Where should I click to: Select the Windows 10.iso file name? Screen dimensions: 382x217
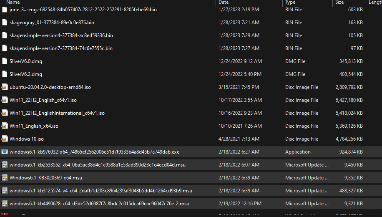click(27, 139)
